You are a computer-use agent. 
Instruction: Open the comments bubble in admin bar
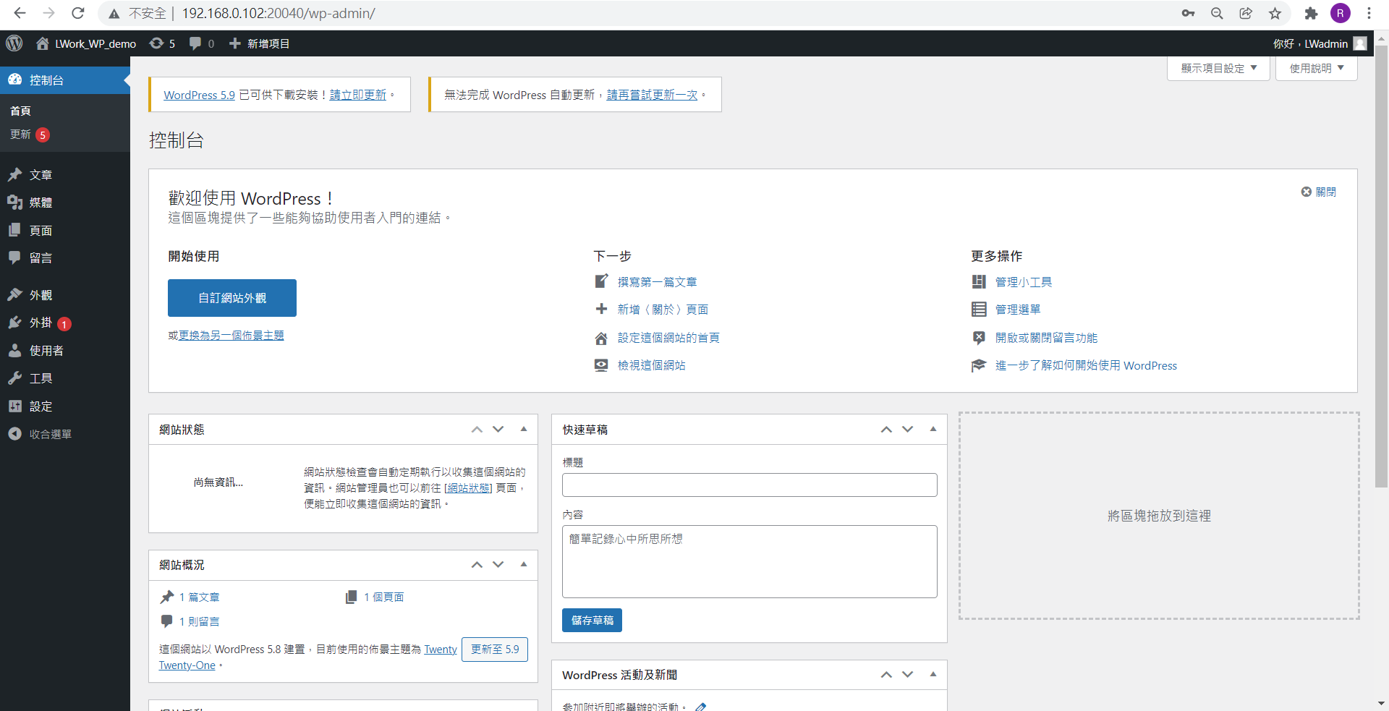(x=195, y=43)
